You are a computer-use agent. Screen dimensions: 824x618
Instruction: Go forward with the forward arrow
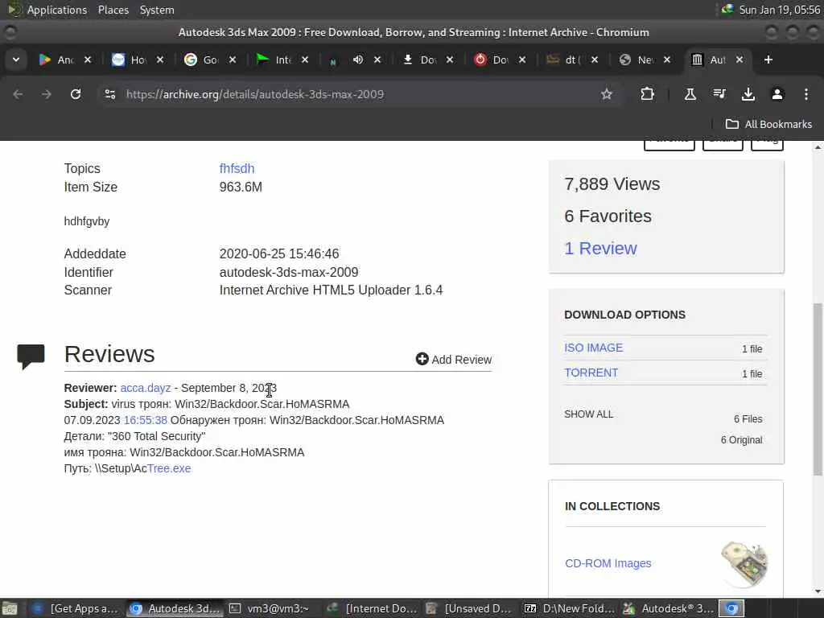[x=47, y=94]
